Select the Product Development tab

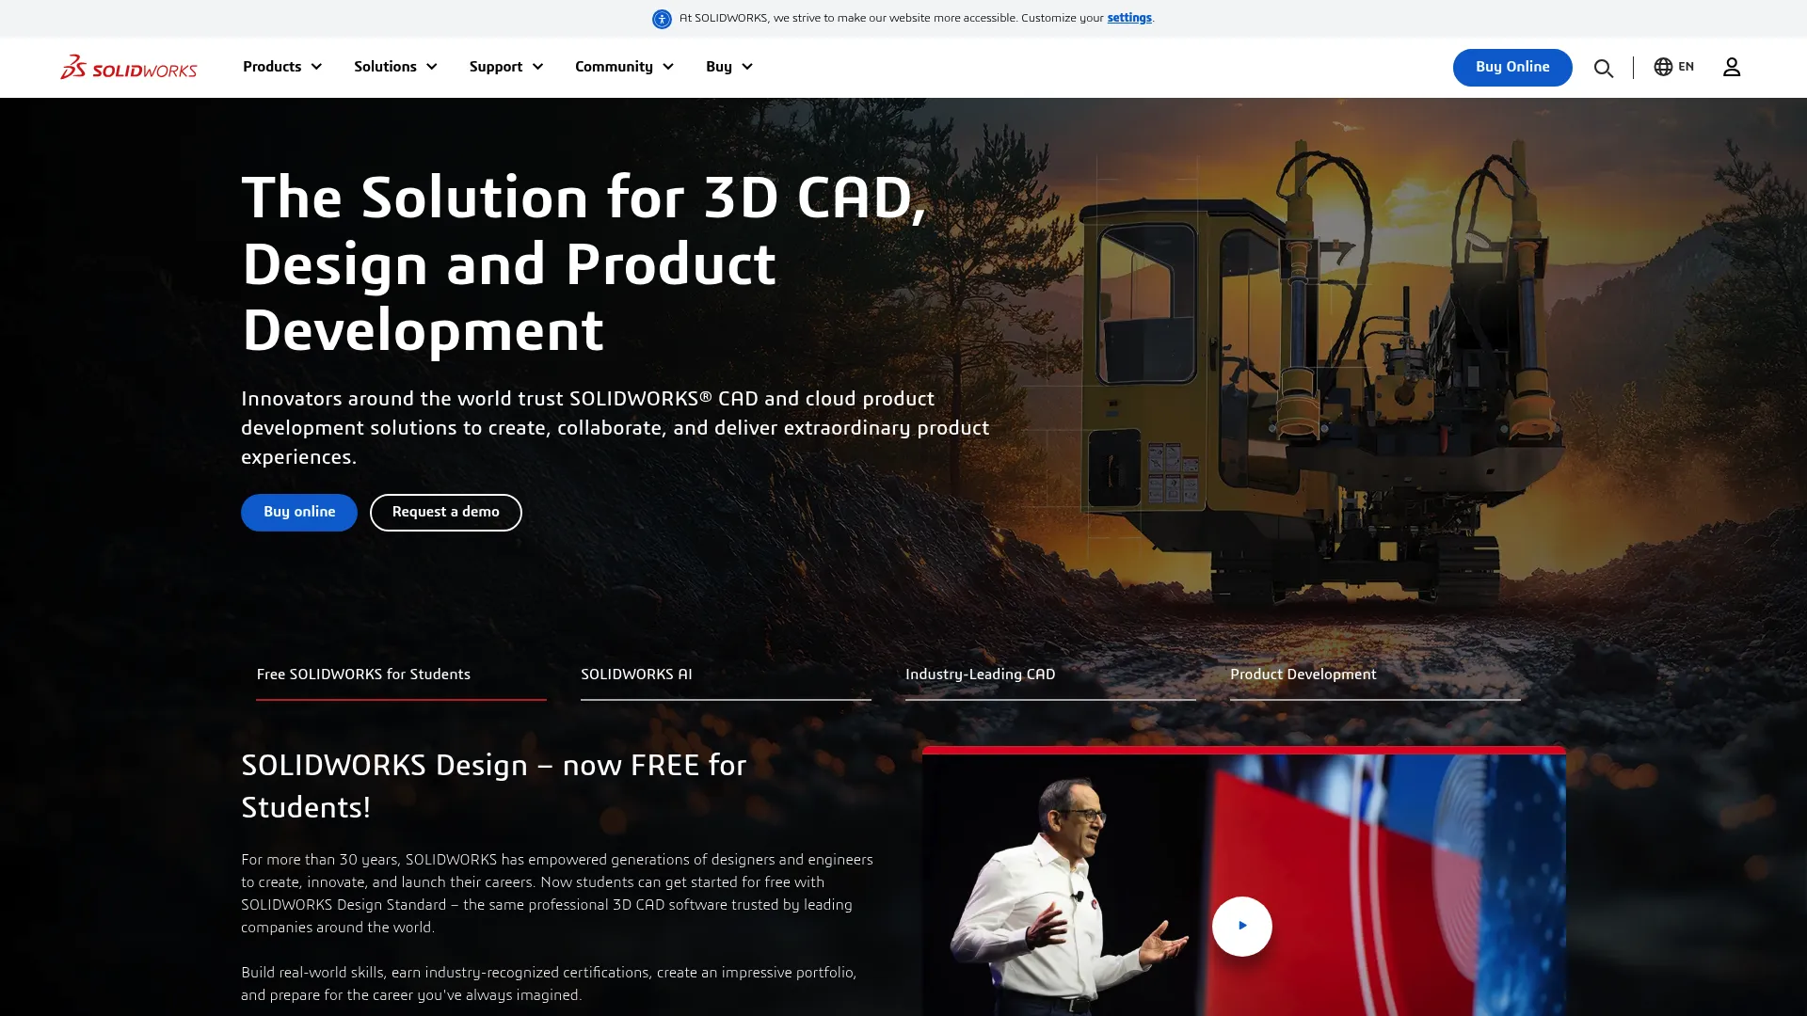point(1375,675)
